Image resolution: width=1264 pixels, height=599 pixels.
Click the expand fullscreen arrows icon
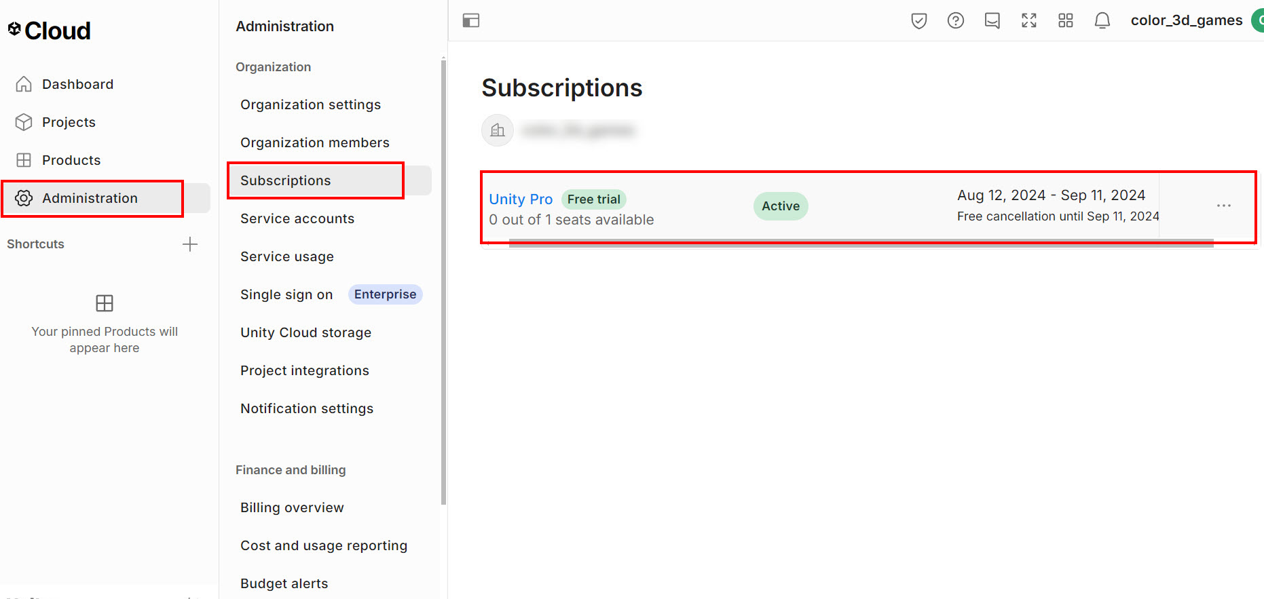[x=1029, y=20]
